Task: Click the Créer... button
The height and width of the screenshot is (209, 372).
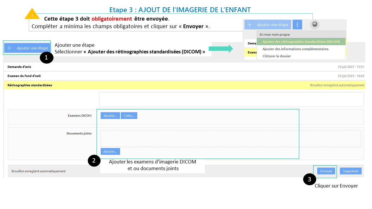Action: point(129,116)
